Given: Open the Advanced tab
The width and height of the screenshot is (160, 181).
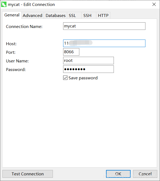Looking at the screenshot, I should (33, 15).
